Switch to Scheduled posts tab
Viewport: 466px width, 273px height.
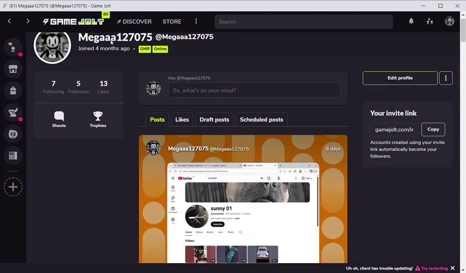(x=261, y=119)
